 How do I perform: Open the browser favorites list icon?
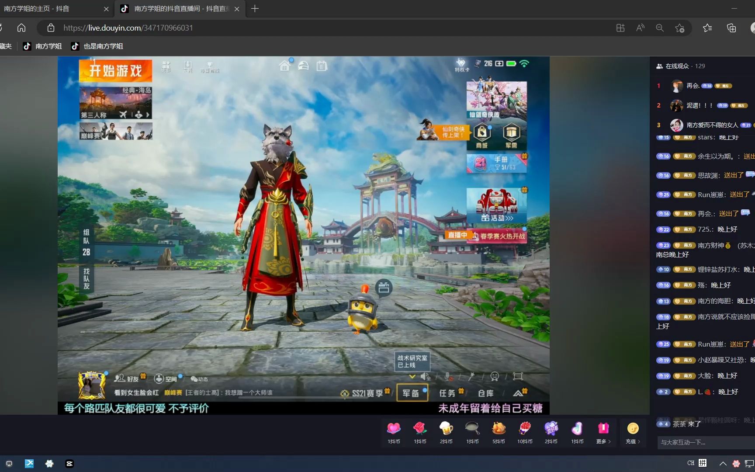point(707,28)
